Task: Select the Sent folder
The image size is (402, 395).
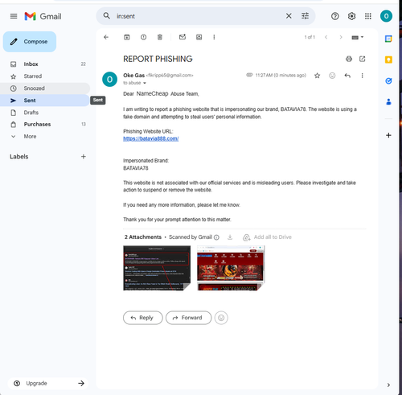Action: pyautogui.click(x=45, y=101)
